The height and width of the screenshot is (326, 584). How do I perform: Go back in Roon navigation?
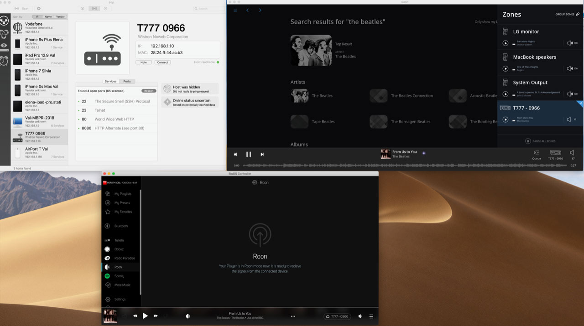tap(247, 10)
